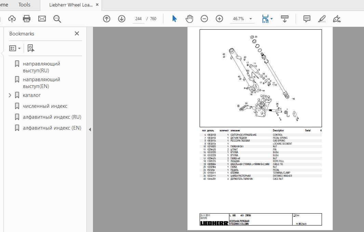The image size is (364, 232).
Task: Open численный индекс bookmark
Action: [x=45, y=106]
